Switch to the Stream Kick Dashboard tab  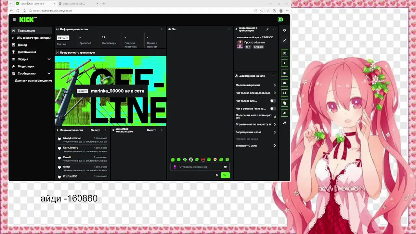click(x=36, y=4)
